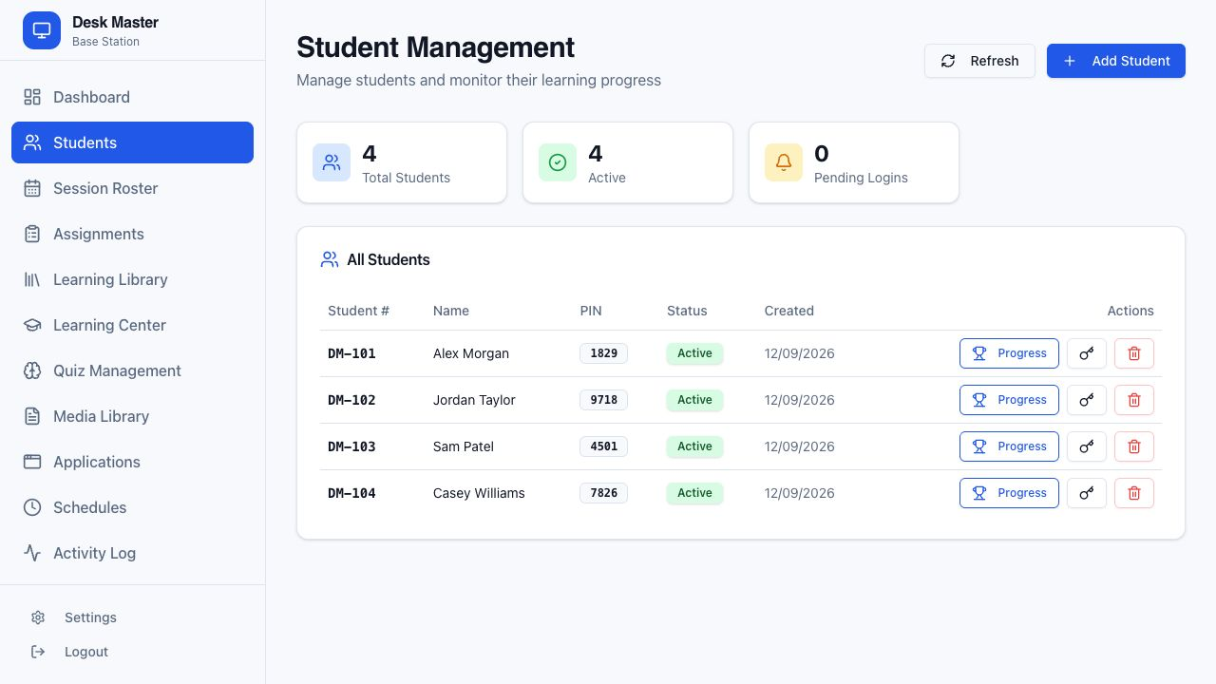
Task: View Progress for Jordan Taylor
Action: (1009, 400)
